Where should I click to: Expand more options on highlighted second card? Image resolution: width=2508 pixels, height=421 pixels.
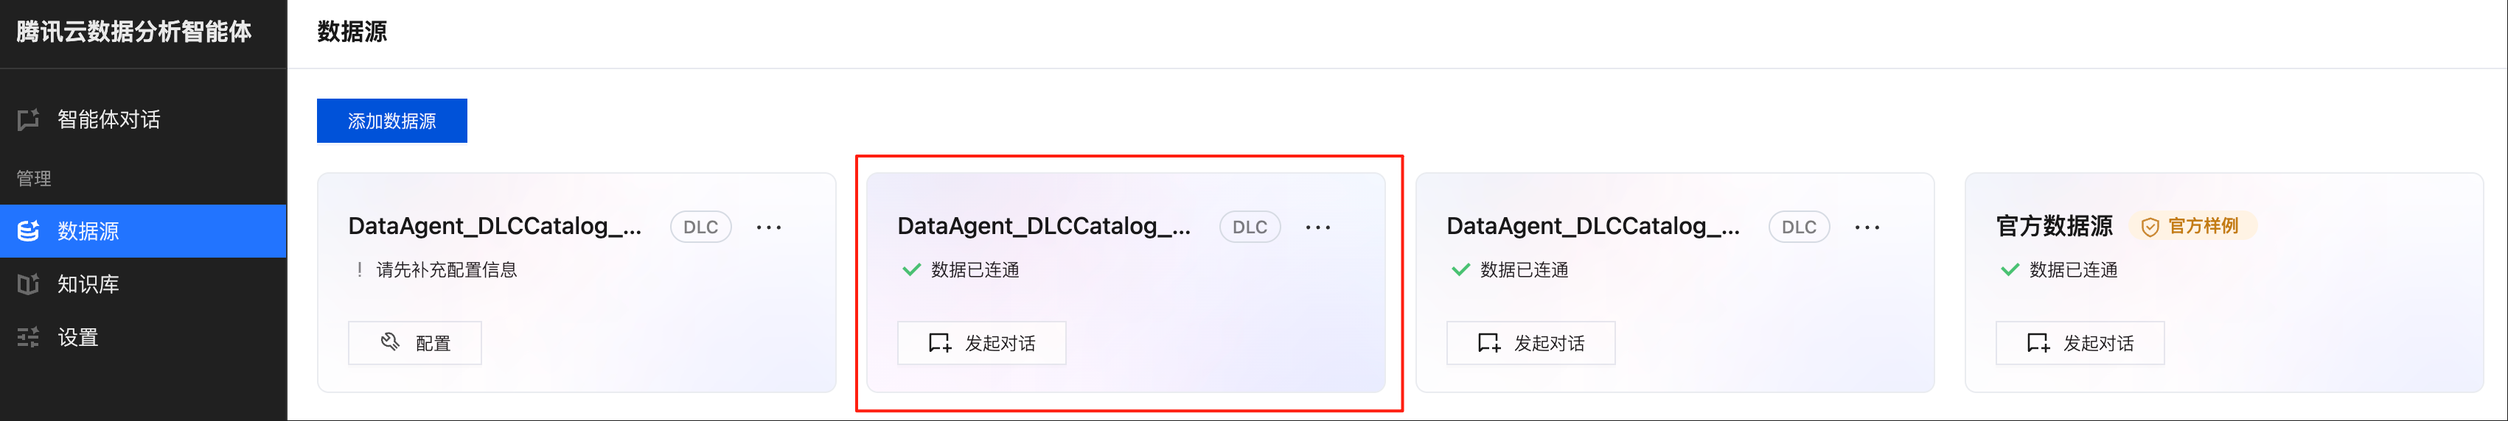1318,227
